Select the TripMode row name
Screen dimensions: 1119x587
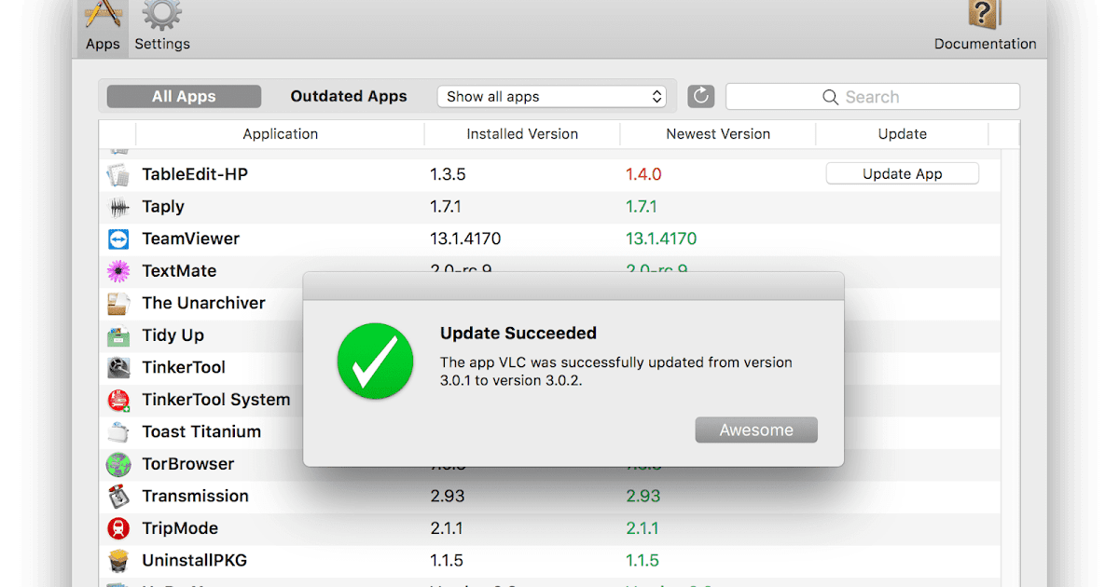pyautogui.click(x=180, y=528)
